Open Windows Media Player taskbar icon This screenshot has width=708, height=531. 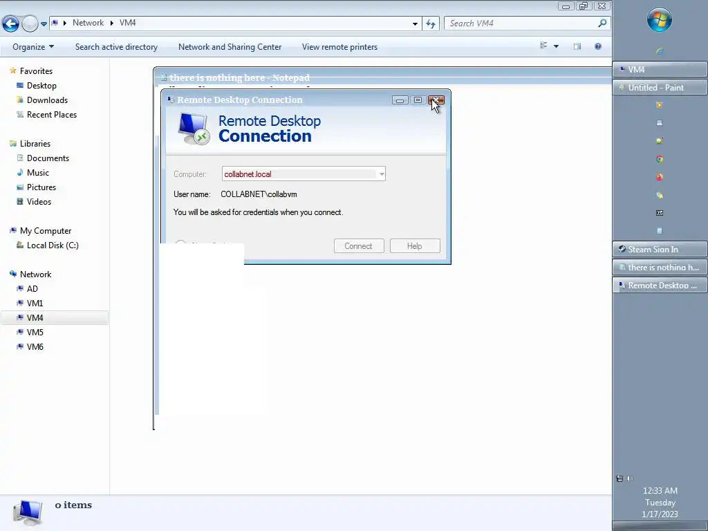(x=659, y=105)
